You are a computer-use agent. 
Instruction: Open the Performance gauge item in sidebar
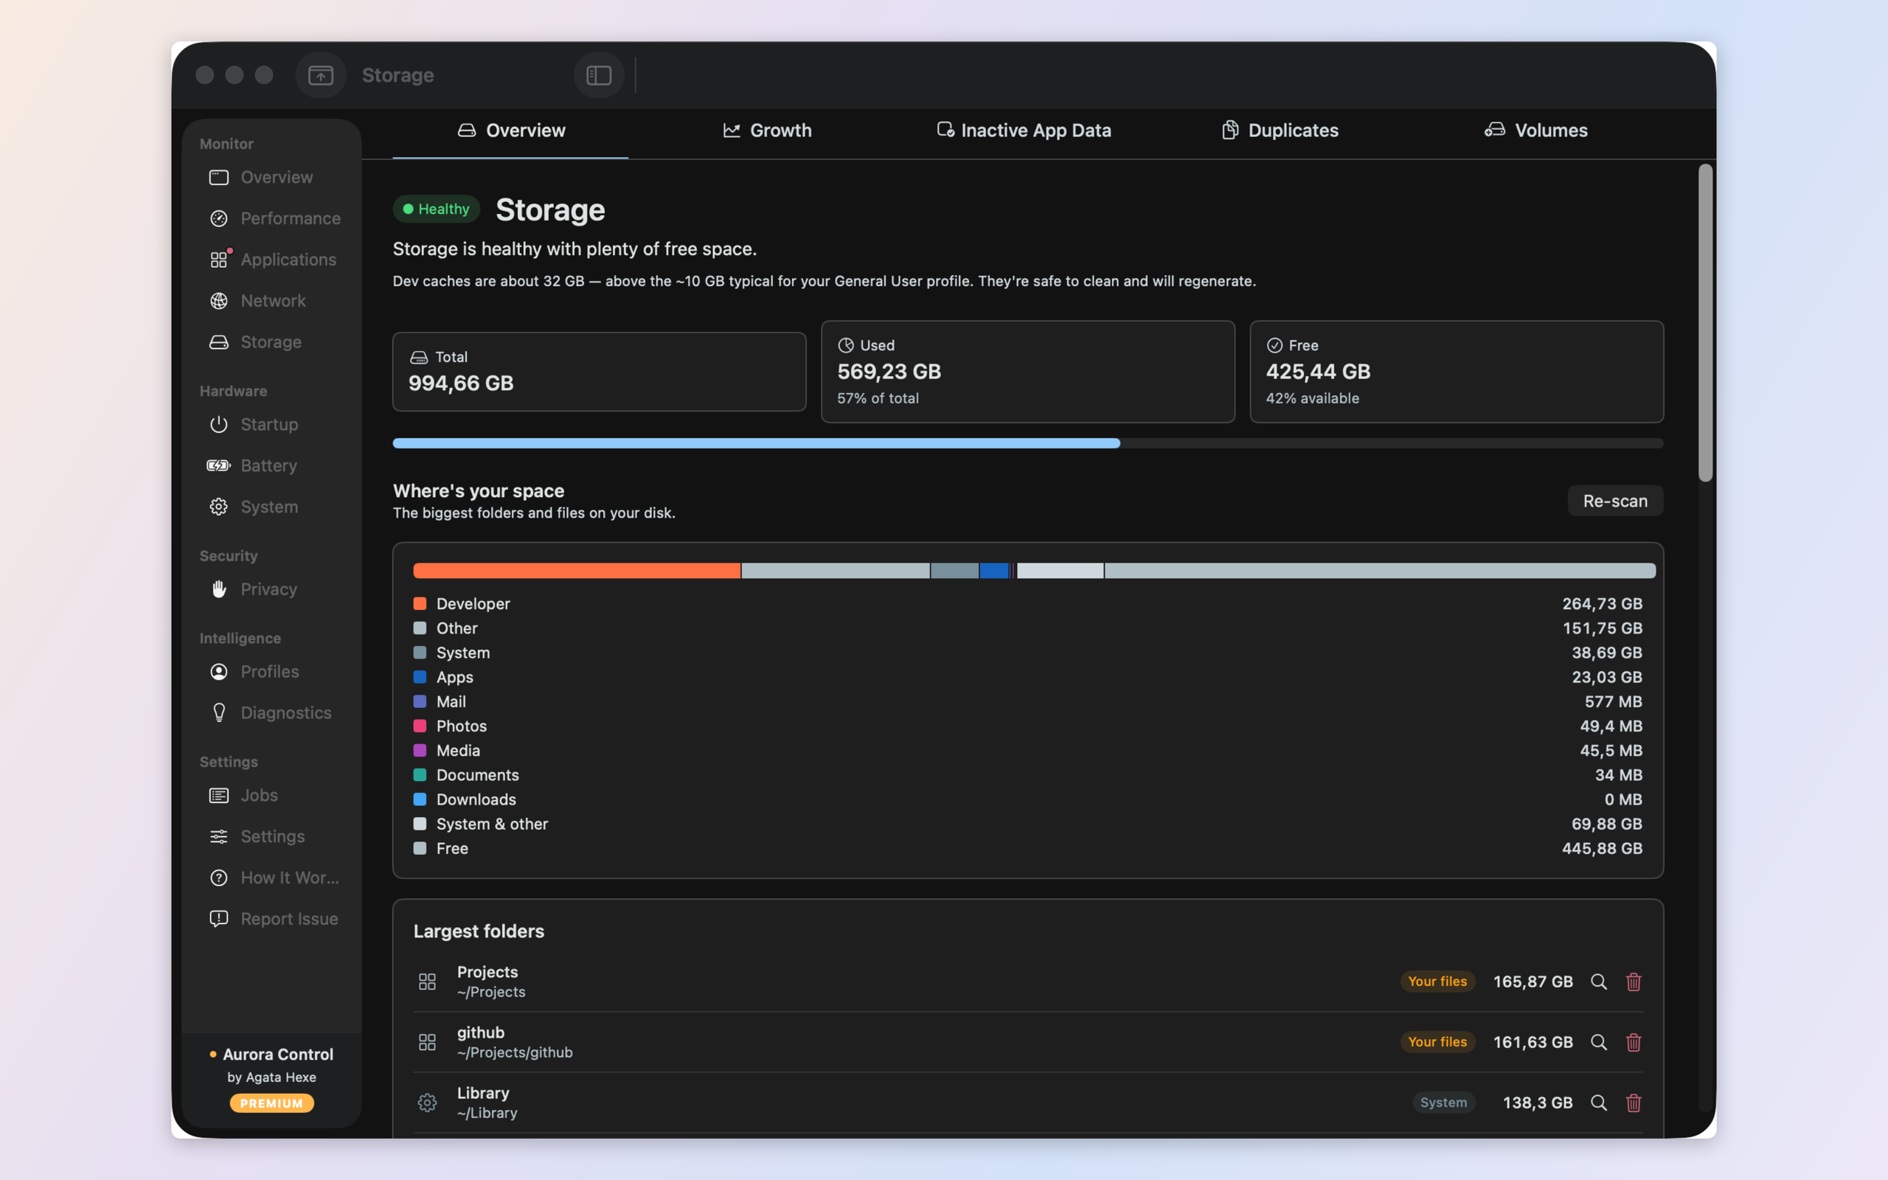coord(271,218)
